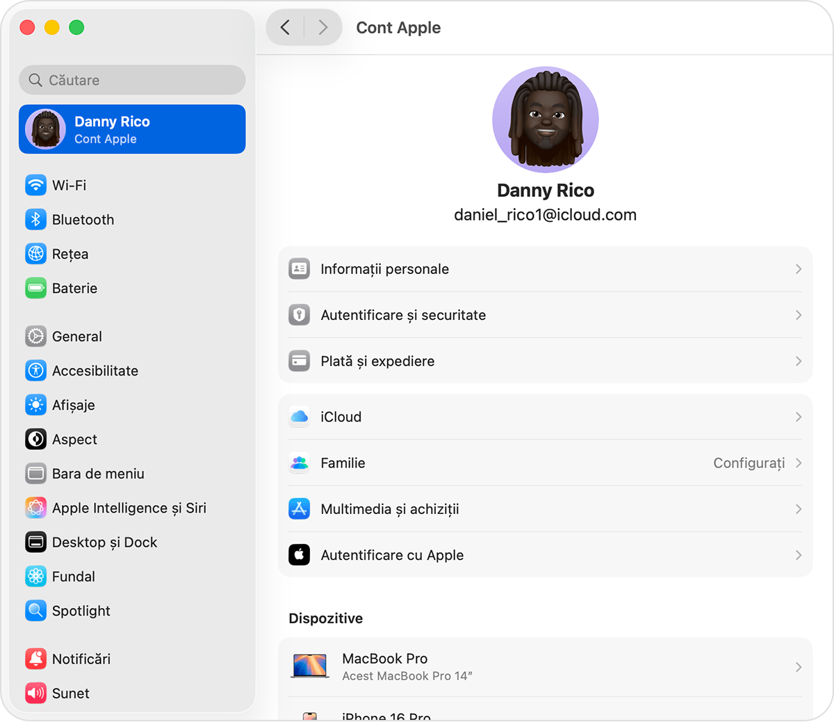834x722 pixels.
Task: Select Danny Rico's profile picture
Action: click(x=545, y=119)
